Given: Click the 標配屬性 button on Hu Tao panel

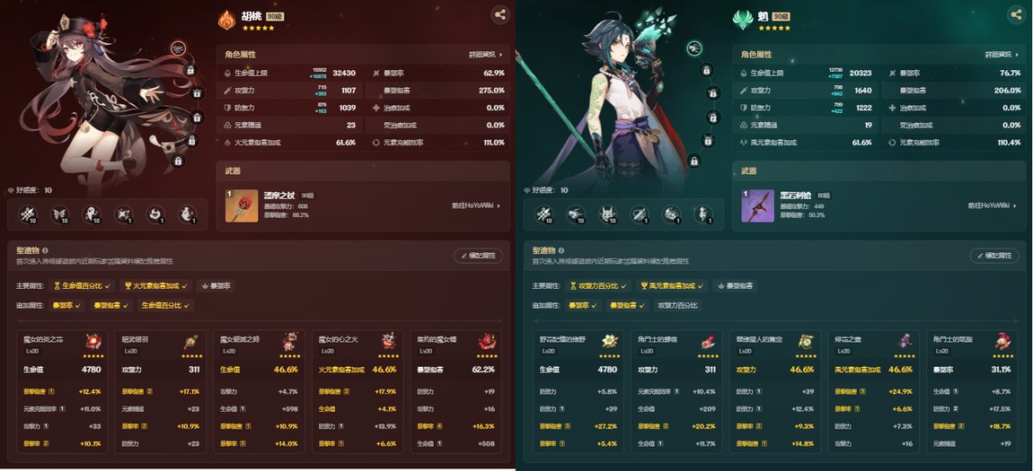Looking at the screenshot, I should coord(478,256).
